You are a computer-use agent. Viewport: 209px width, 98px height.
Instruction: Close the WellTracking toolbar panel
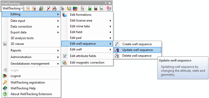click(x=110, y=3)
